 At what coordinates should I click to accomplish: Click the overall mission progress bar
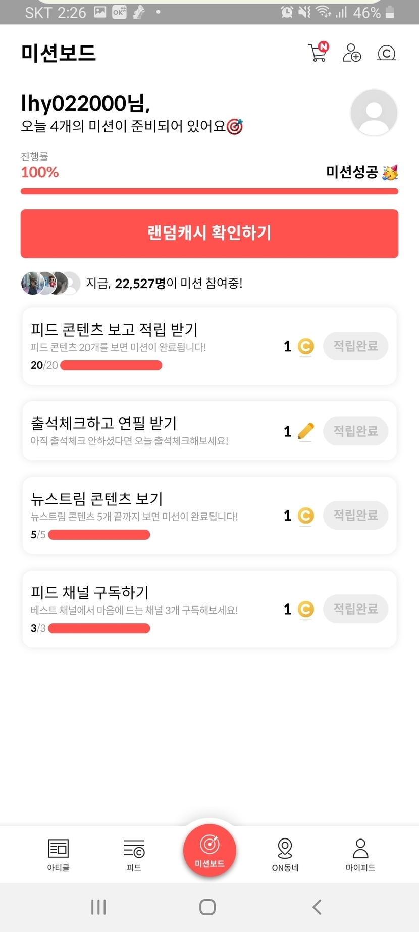pyautogui.click(x=210, y=191)
